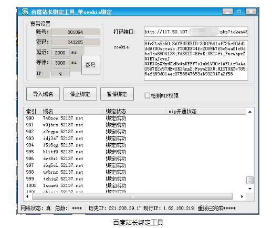Screen dimensions: 272x228
Task: Focus the 账号 field showing 801094
Action: point(76,32)
